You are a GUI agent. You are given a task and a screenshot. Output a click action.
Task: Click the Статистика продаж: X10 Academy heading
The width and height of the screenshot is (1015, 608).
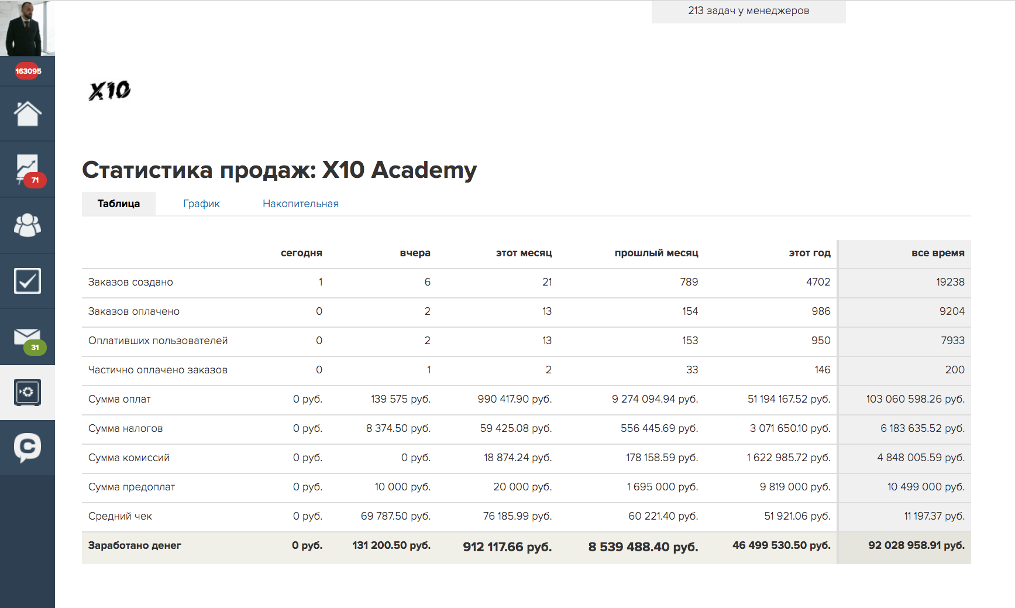(x=280, y=170)
